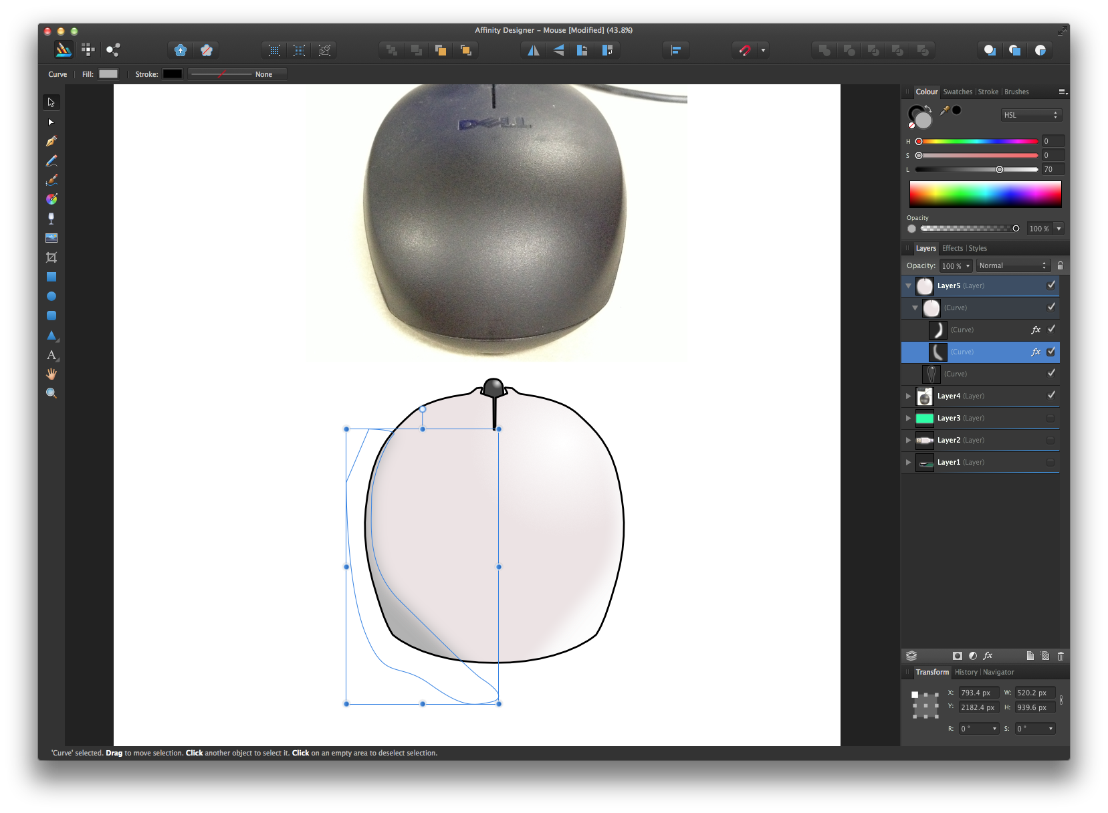Click the colour picker eyedropper
The height and width of the screenshot is (813, 1108).
tap(945, 110)
